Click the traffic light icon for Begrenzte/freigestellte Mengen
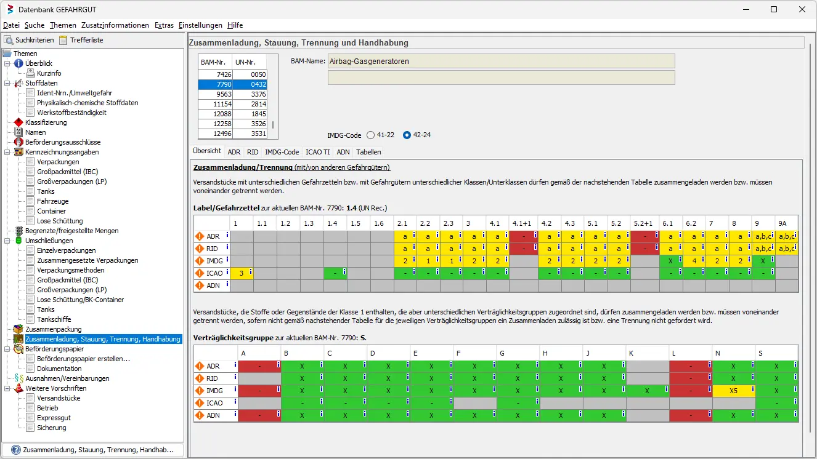The image size is (817, 459). pos(18,231)
